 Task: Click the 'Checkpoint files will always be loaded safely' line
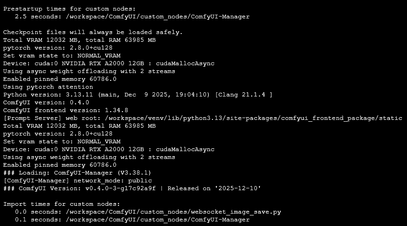(93, 32)
